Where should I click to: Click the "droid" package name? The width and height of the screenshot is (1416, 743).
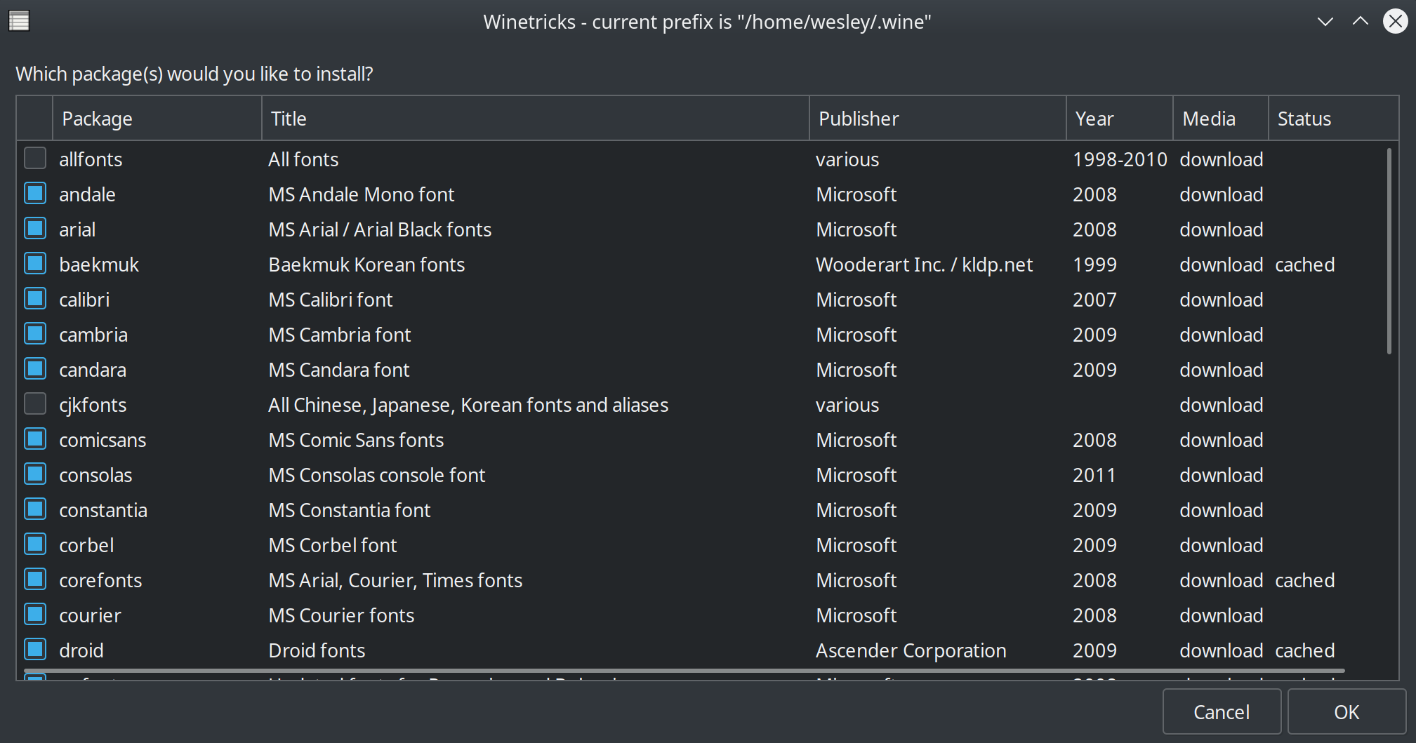(81, 650)
